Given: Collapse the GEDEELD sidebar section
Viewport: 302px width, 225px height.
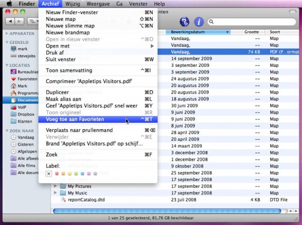Looking at the screenshot, I should [x=7, y=42].
